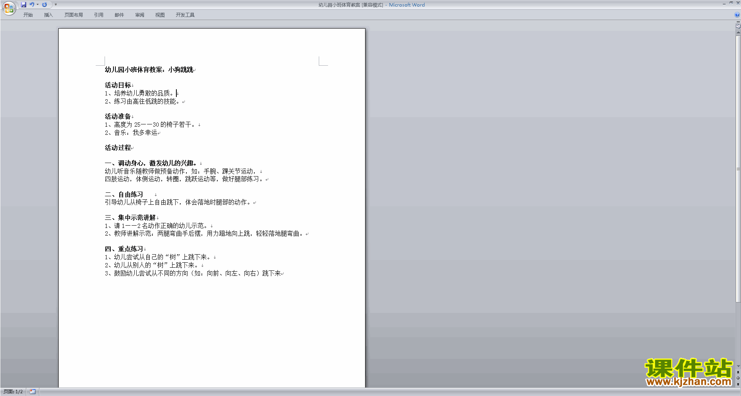
Task: Click line 请1——2名动作正确的幼儿示范
Action: pyautogui.click(x=156, y=226)
